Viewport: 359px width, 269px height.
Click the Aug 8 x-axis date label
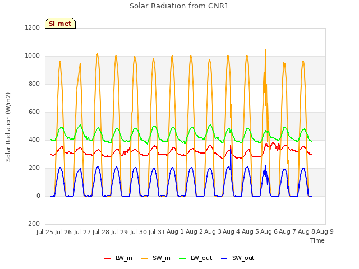[x=306, y=231]
